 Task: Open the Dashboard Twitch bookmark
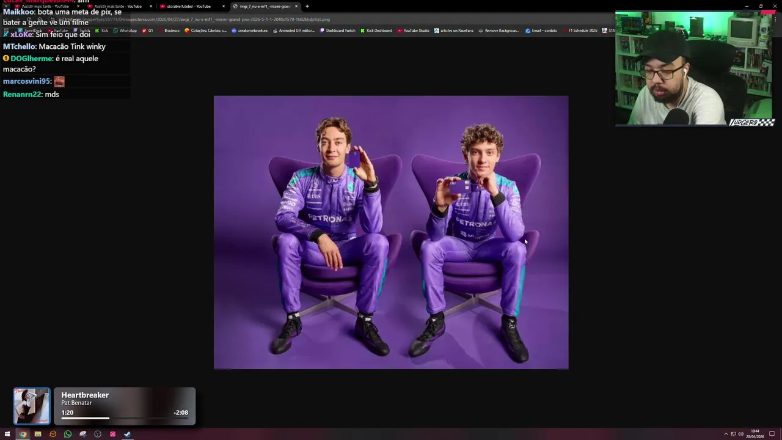(x=338, y=31)
